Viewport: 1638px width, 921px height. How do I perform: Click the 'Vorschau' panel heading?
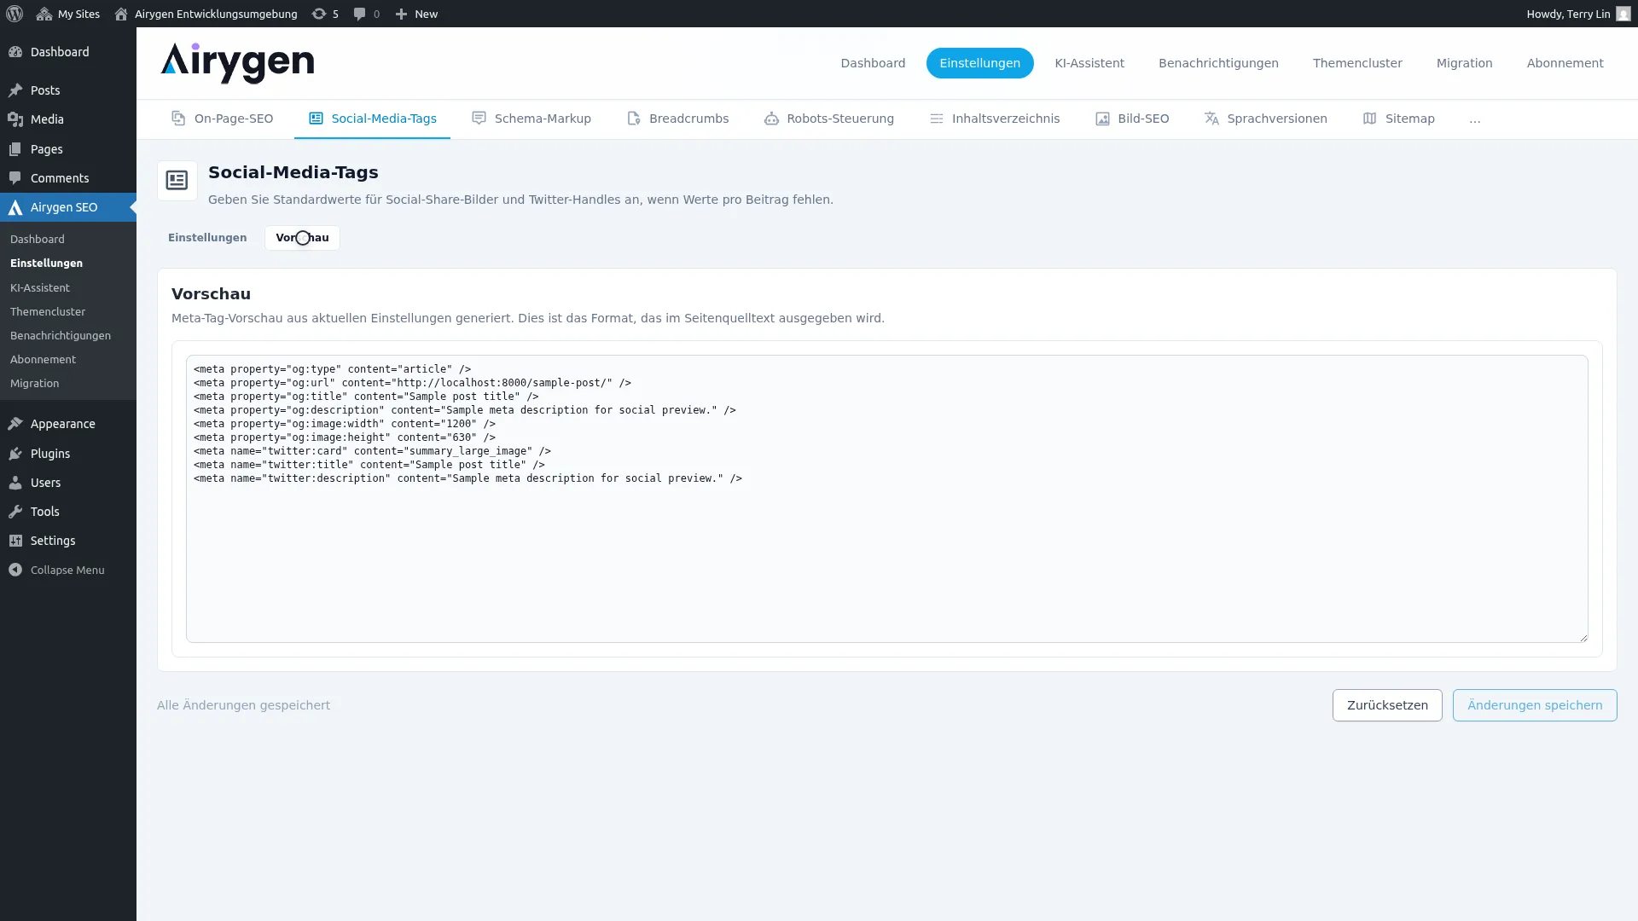coord(211,294)
